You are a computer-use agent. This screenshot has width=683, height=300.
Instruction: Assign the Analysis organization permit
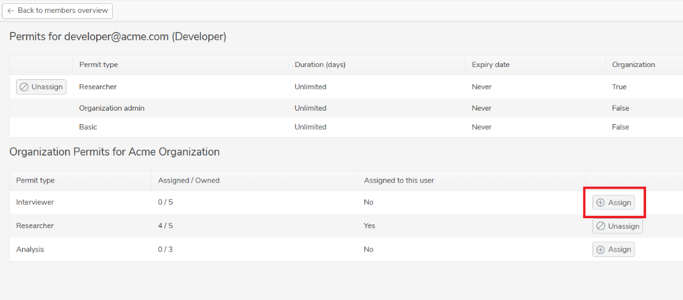(x=613, y=250)
